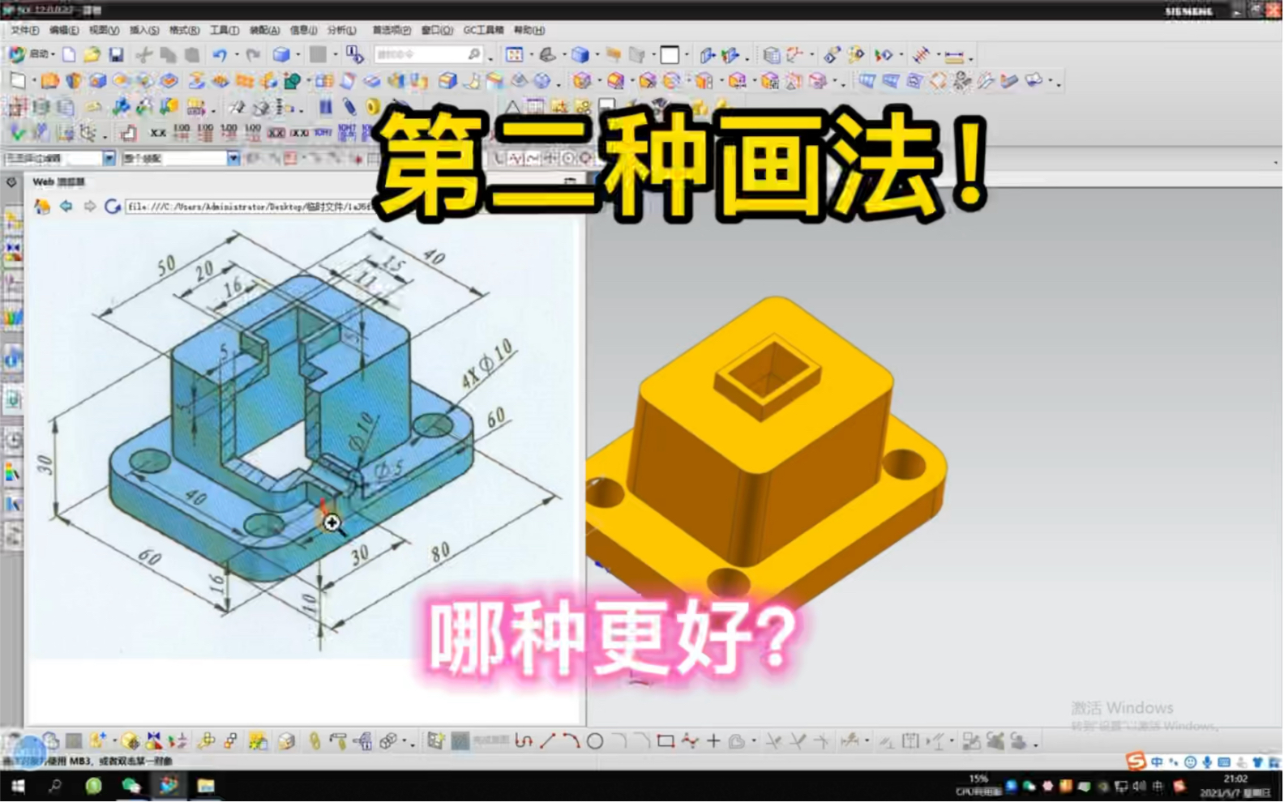Select the rectangle tool in bottom toolbar
Screen dimensions: 1284x802
tap(666, 740)
